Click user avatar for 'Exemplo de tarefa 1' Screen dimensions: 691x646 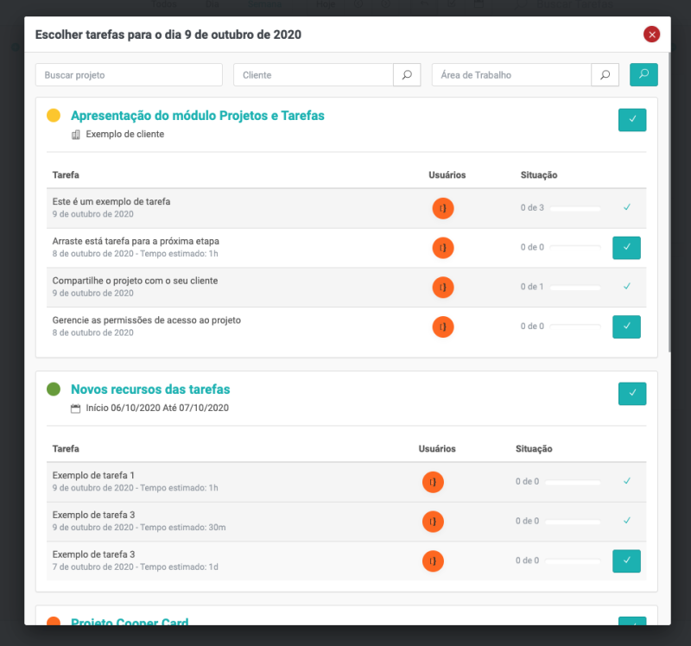click(x=433, y=482)
